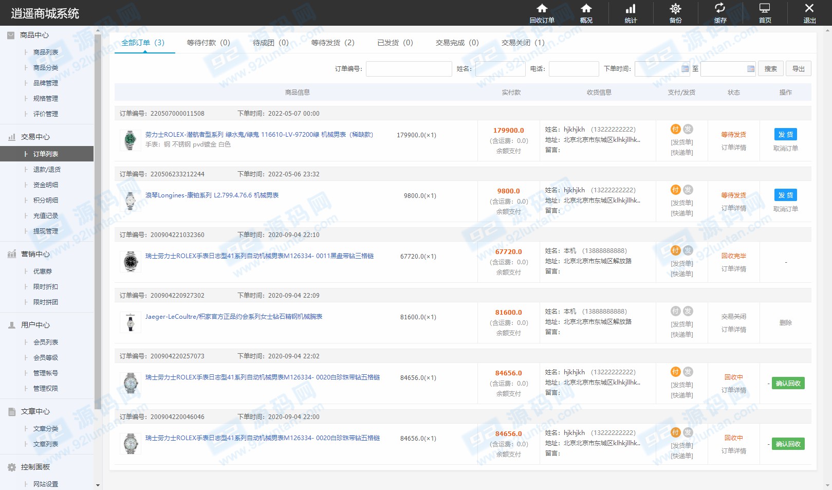832x490 pixels.
Task: Open 品牌管理 in the sidebar
Action: point(46,83)
